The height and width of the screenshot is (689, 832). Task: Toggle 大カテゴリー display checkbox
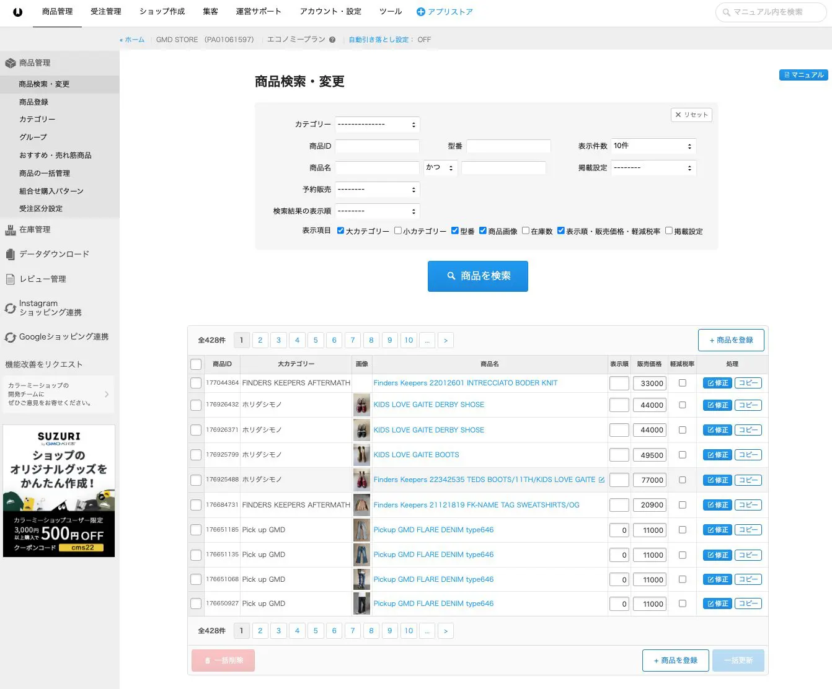click(340, 230)
